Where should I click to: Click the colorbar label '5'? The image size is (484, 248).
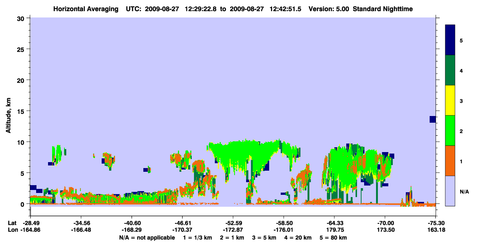[461, 40]
